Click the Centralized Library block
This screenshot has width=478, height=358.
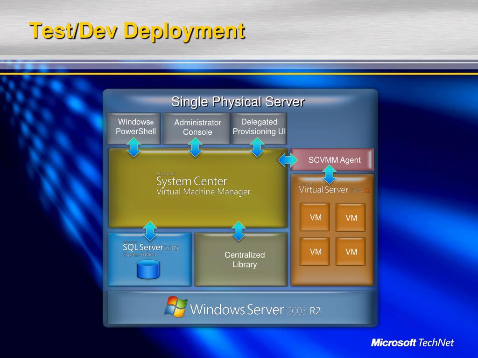[241, 259]
